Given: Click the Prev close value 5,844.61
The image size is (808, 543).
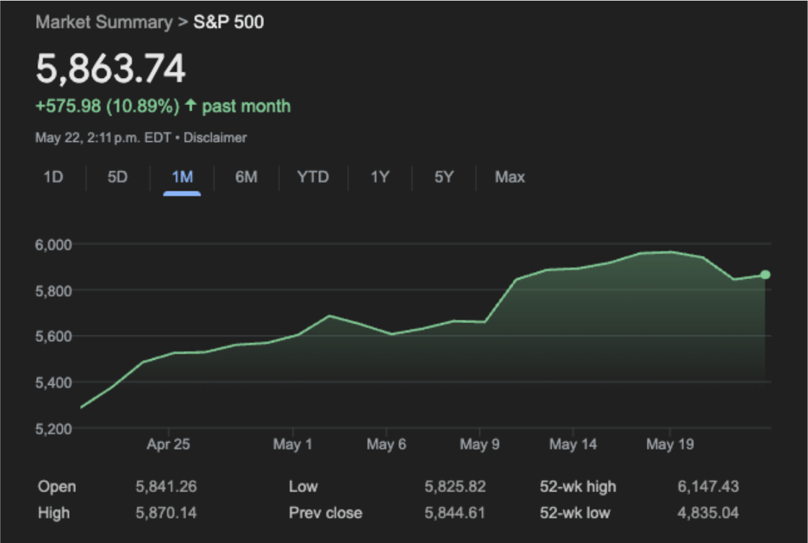Looking at the screenshot, I should pyautogui.click(x=455, y=513).
